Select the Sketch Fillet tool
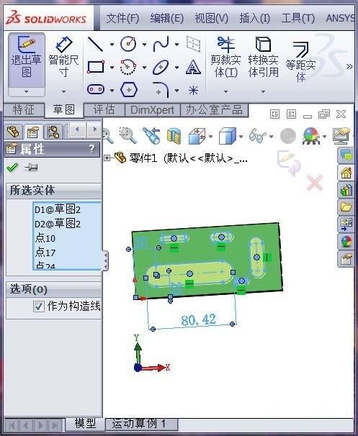358x436 pixels. tap(161, 89)
